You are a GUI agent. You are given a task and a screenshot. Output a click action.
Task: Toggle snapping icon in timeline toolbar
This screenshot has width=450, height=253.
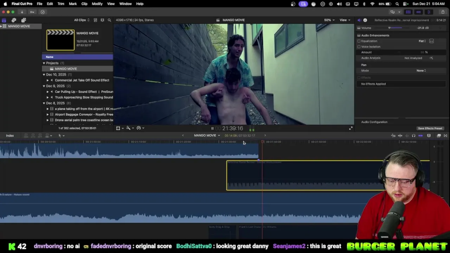[x=420, y=136]
